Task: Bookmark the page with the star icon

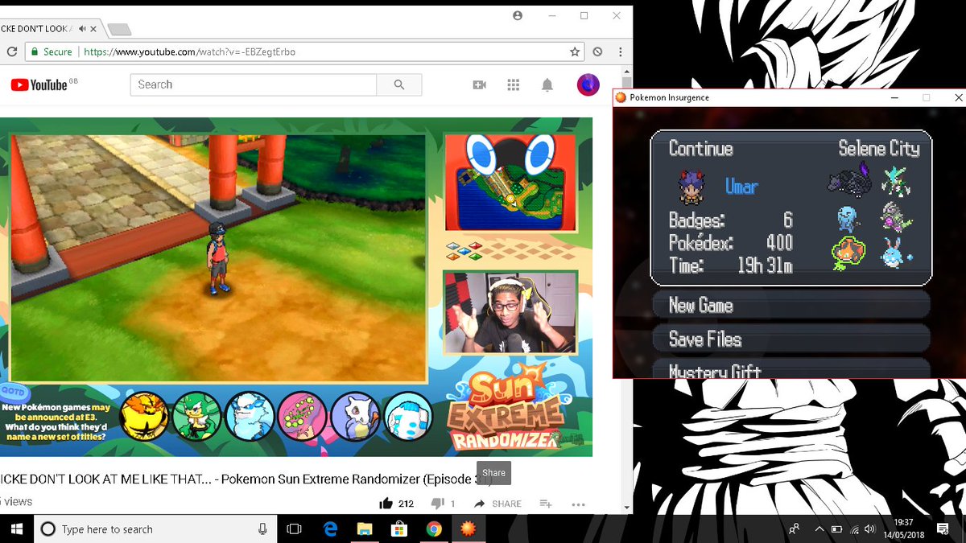Action: coord(575,51)
